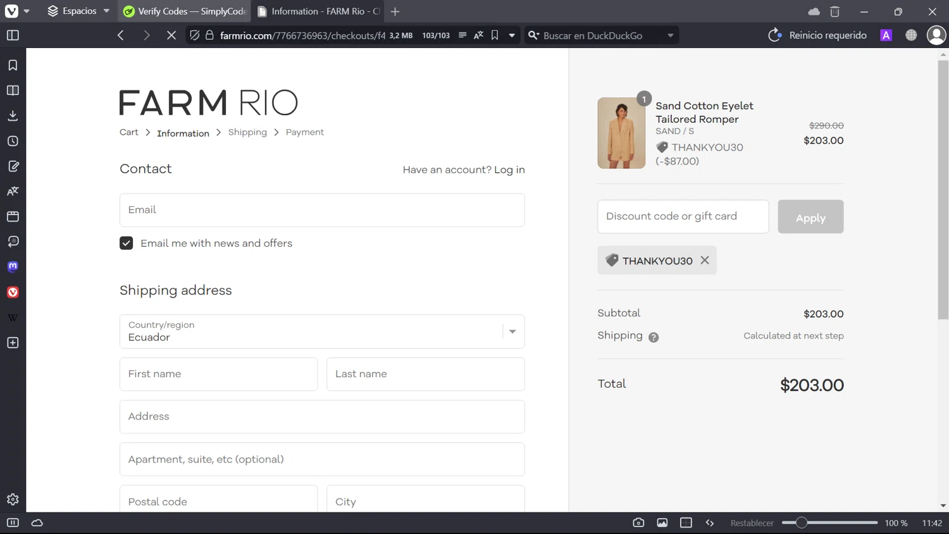Open page actions code icon

(710, 523)
